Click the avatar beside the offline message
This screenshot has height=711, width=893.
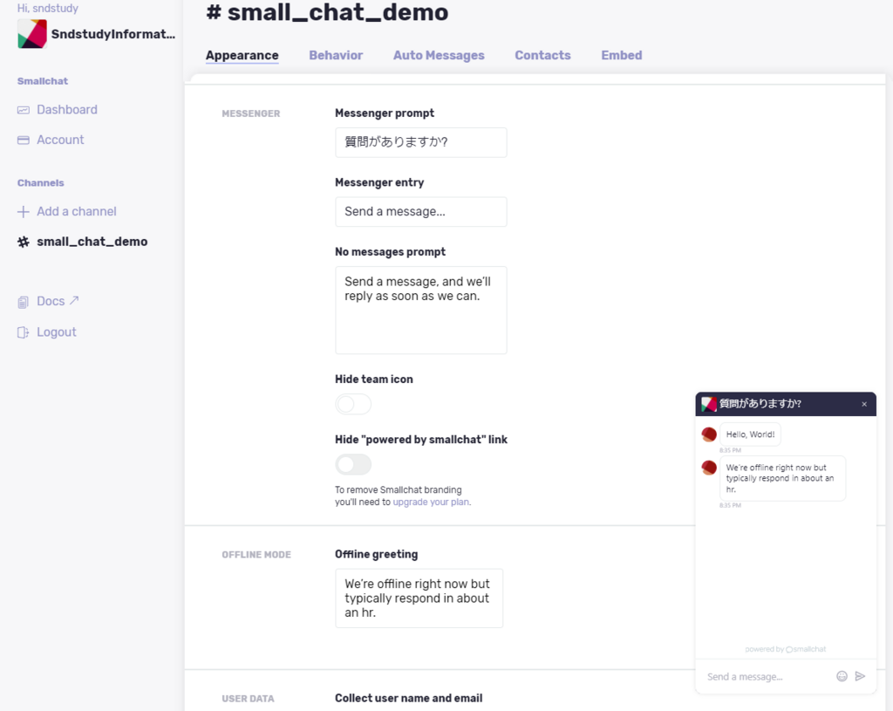click(709, 468)
